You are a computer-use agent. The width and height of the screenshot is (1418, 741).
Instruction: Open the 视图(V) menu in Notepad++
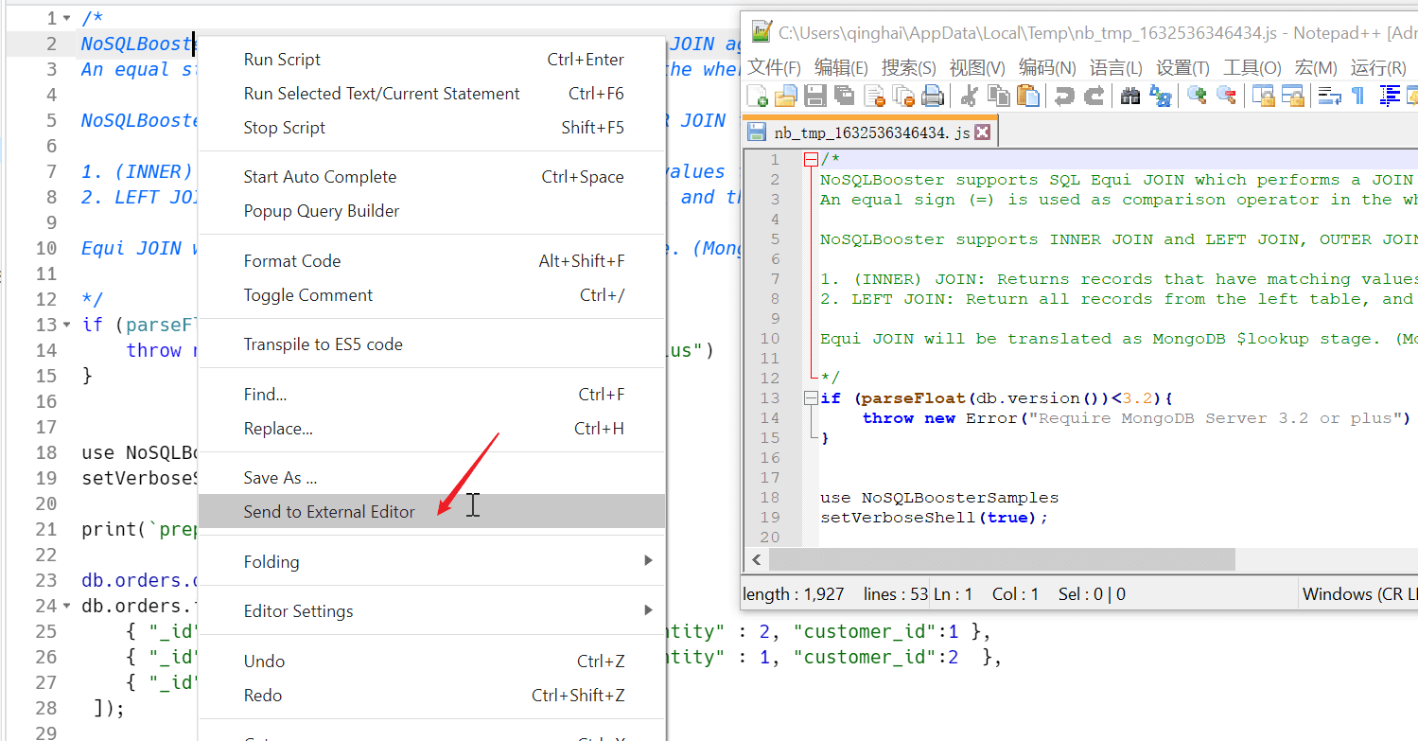(977, 67)
